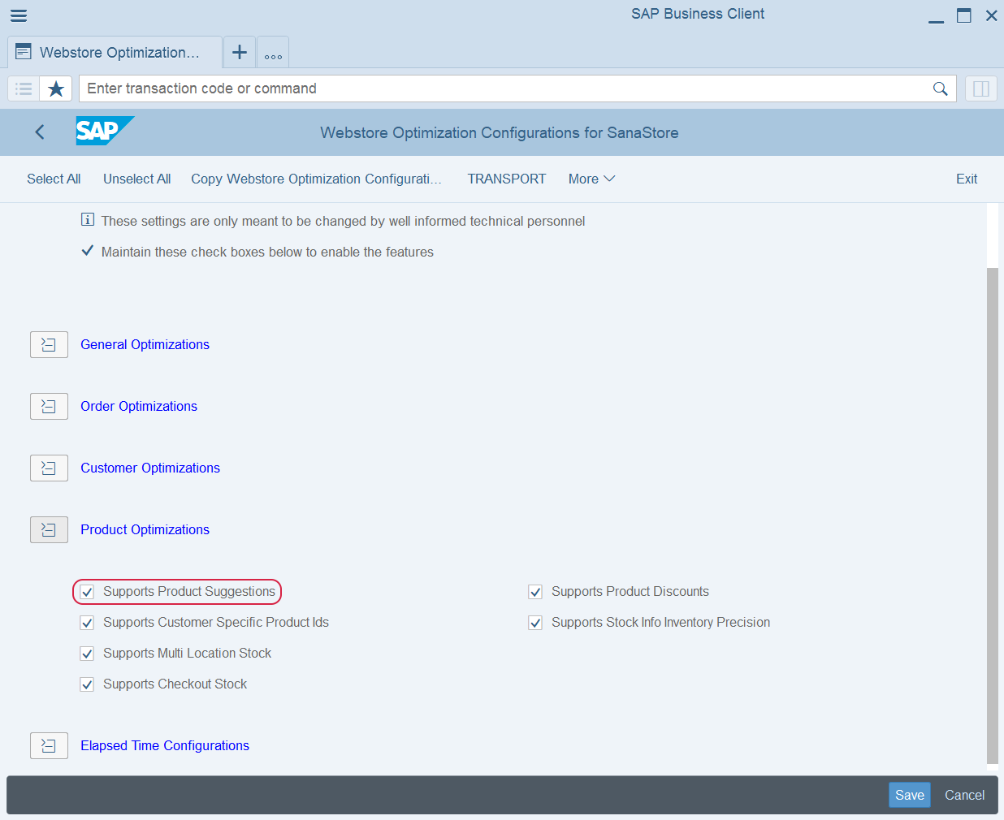The height and width of the screenshot is (820, 1004).
Task: Open favorites star icon
Action: [56, 88]
